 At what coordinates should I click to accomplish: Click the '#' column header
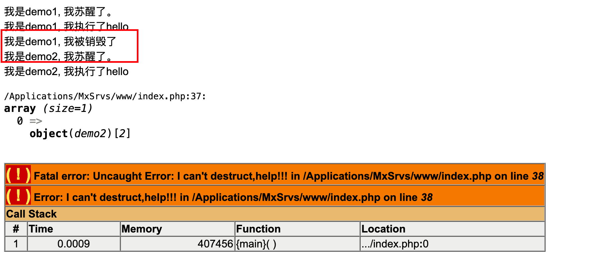tap(16, 229)
